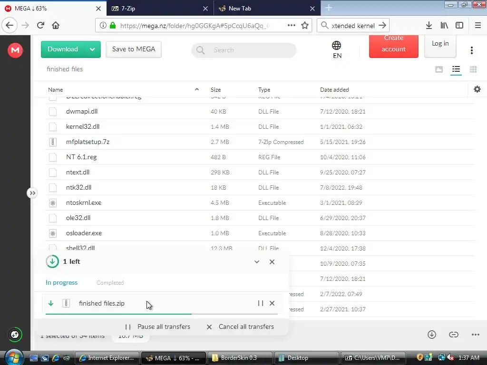487x365 pixels.
Task: Select the NT 6.1.reg file checkbox icon
Action: tap(53, 157)
